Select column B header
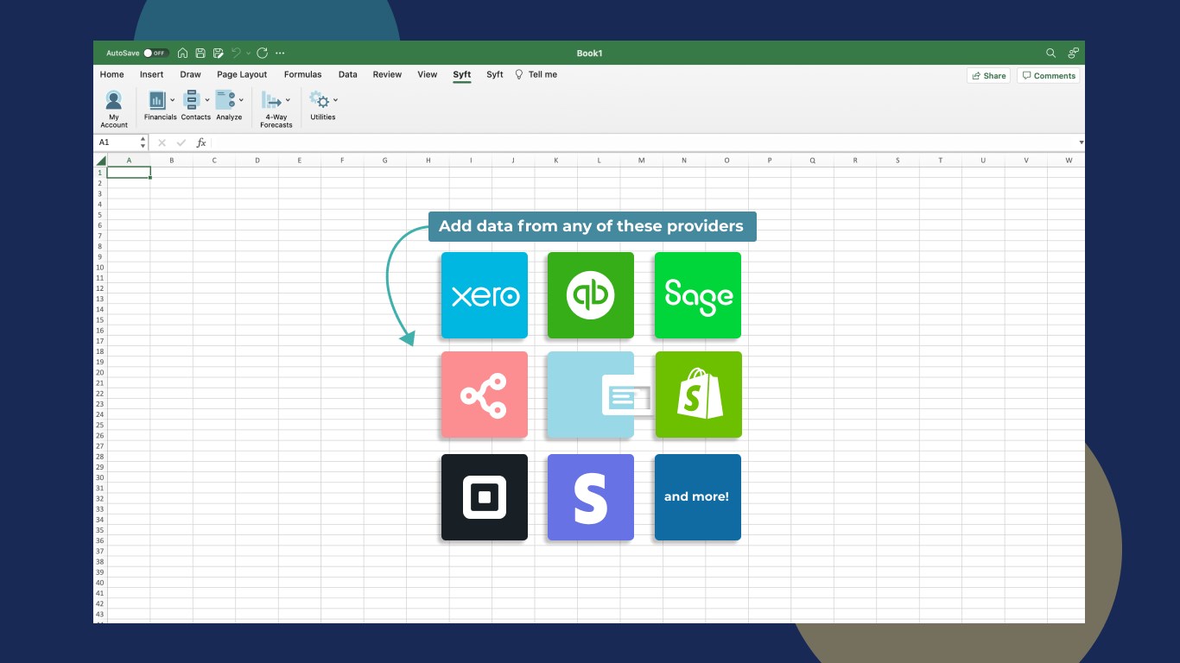The width and height of the screenshot is (1180, 663). [172, 161]
